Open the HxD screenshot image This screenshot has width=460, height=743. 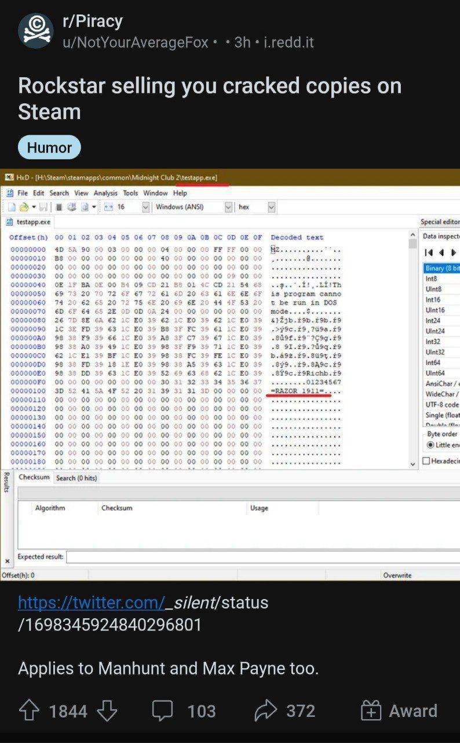point(230,375)
